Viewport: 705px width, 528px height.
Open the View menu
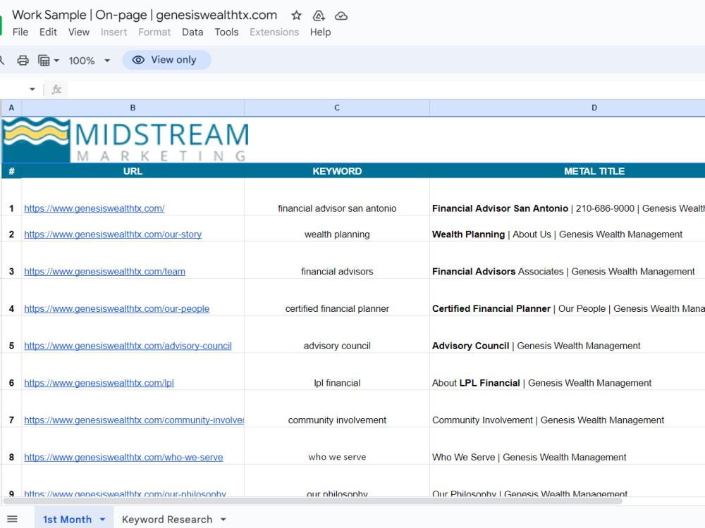tap(79, 32)
